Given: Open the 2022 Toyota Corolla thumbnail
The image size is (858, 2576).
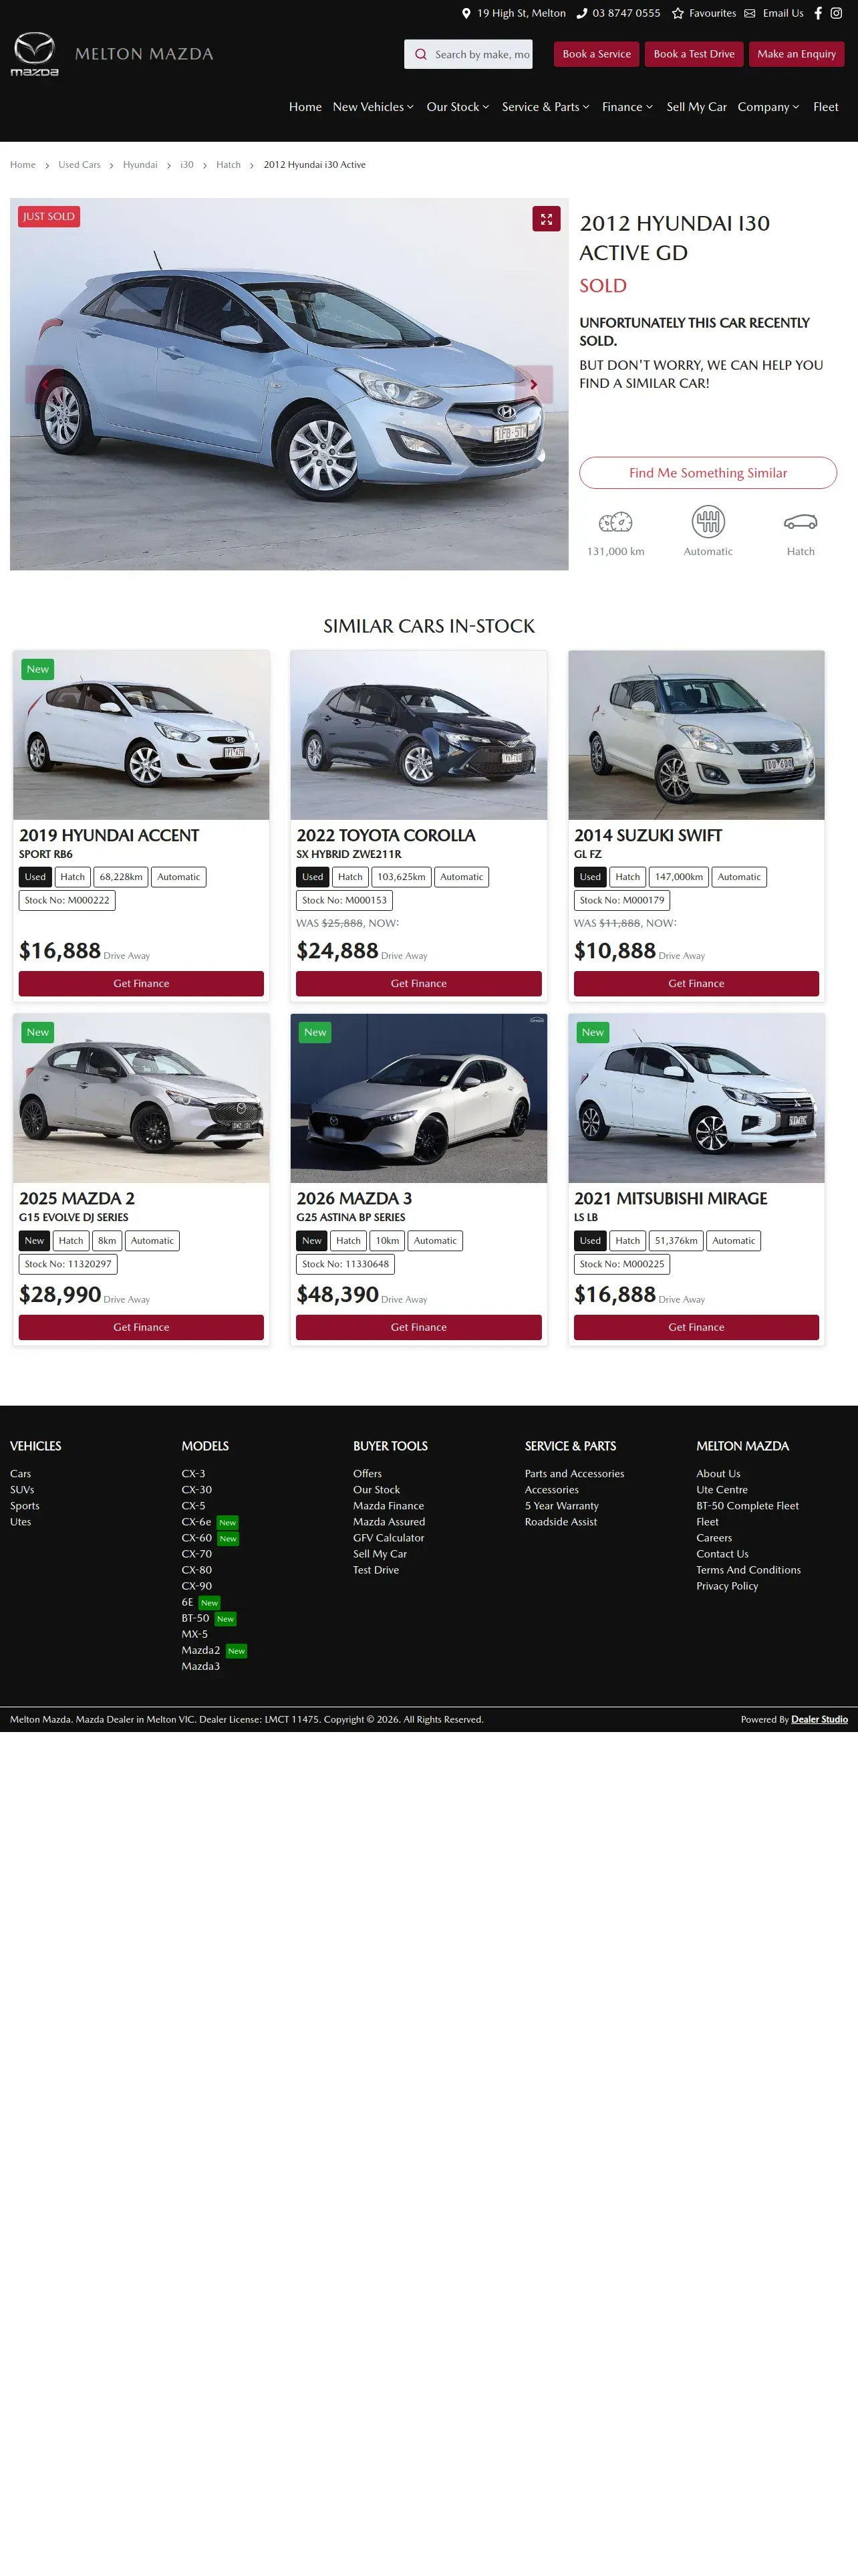Looking at the screenshot, I should 418,735.
